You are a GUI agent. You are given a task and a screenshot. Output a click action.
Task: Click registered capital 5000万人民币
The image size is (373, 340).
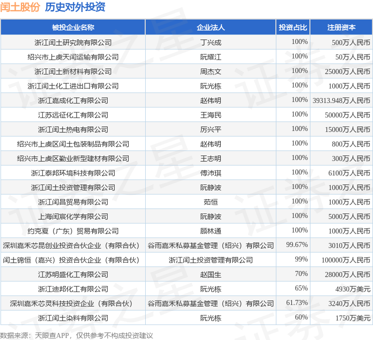click(349, 216)
